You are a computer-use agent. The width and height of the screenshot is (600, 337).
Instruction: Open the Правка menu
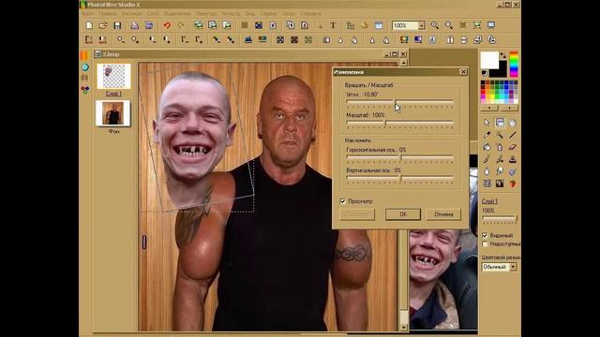(x=108, y=13)
